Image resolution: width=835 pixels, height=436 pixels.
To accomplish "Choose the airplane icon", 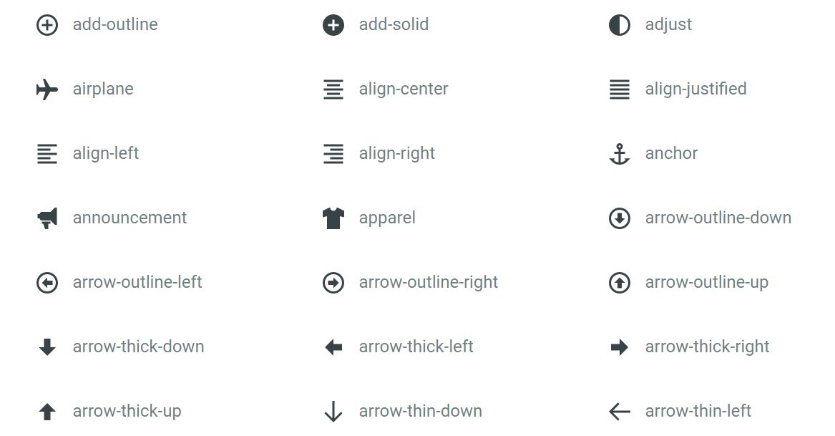I will 47,89.
